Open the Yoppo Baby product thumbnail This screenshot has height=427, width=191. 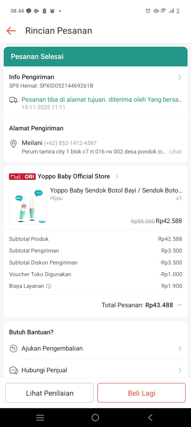tap(28, 206)
